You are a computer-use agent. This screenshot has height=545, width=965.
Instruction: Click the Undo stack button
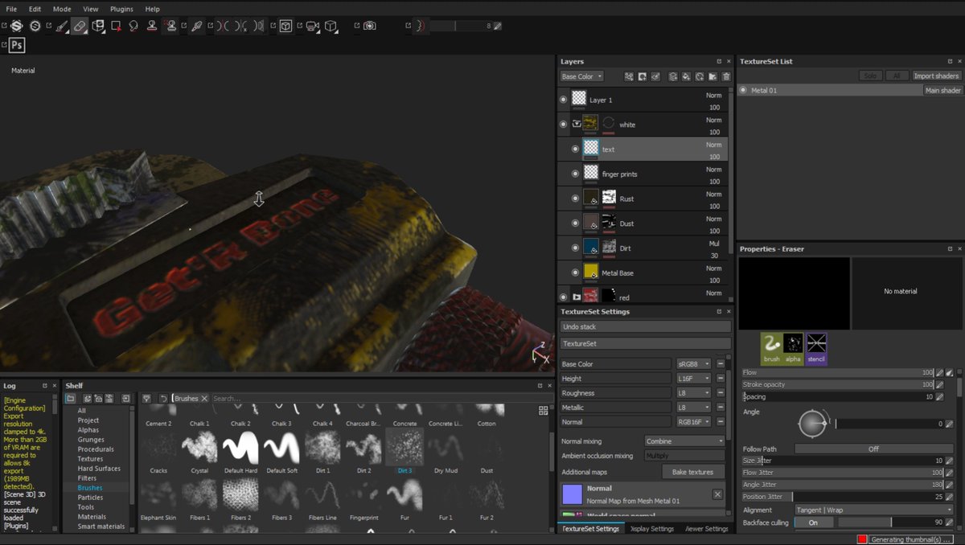tap(646, 327)
